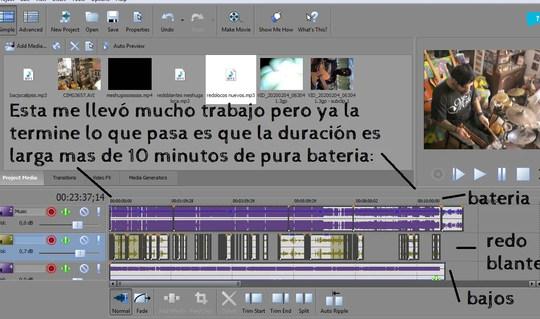
Task: Select the Fade tool
Action: [x=142, y=302]
